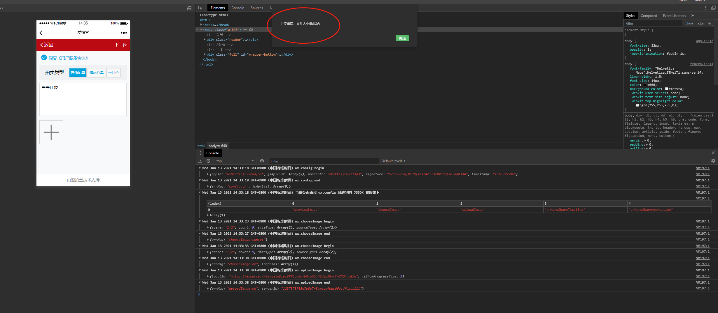
Task: Expand the uploadImage:ok serverId object
Action: [208, 289]
